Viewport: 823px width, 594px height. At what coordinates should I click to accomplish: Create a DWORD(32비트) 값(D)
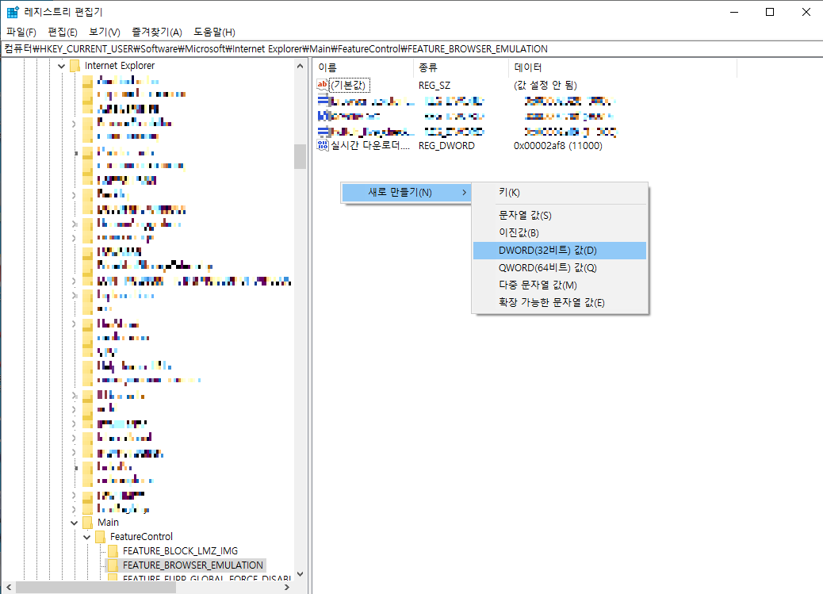click(x=560, y=251)
